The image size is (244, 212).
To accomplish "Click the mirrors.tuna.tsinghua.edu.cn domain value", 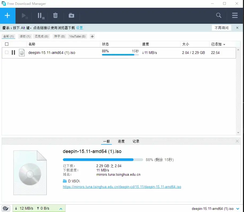I will point(118,174).
